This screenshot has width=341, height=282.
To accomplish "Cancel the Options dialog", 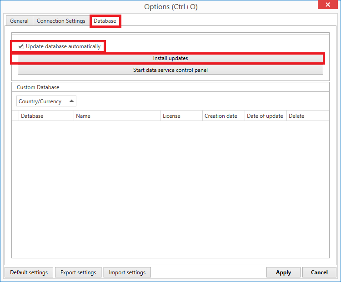I will 319,272.
